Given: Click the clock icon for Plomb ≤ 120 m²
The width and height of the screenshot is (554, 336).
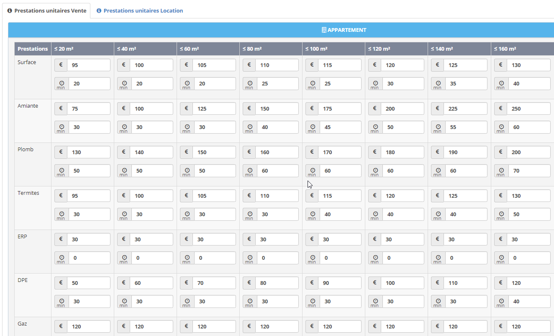Looking at the screenshot, I should coord(375,171).
